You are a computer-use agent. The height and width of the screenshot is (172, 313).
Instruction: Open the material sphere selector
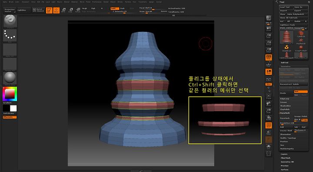[x=10, y=78]
